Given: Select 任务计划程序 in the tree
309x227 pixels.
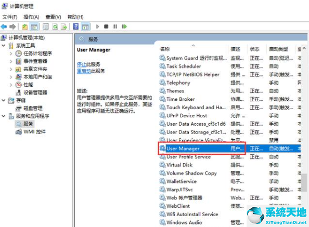Looking at the screenshot, I should [x=37, y=54].
